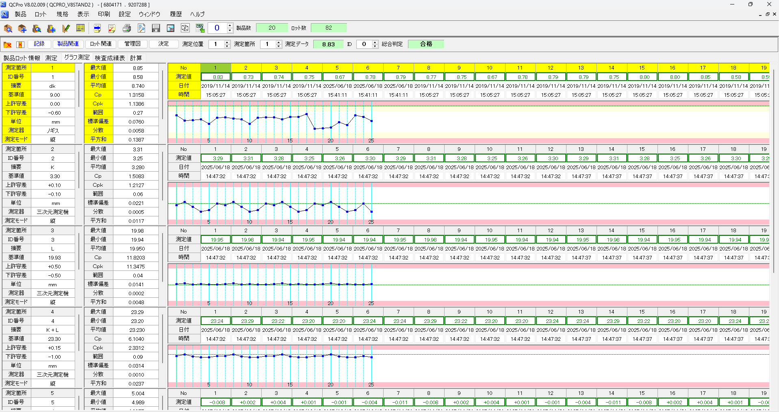
Task: Open the product search icon in the toolbar
Action: (x=8, y=28)
